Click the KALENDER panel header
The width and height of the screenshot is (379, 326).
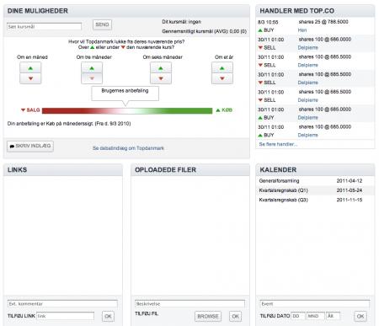click(x=315, y=170)
